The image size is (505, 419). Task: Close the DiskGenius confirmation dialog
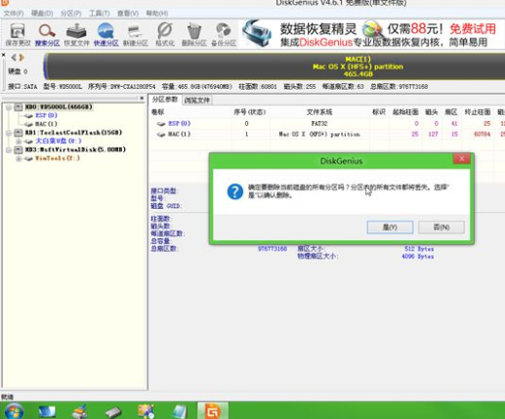tap(462, 159)
